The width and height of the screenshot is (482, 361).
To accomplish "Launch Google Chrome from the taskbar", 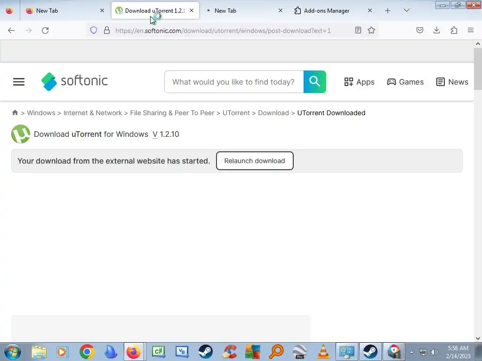I will pos(87,352).
